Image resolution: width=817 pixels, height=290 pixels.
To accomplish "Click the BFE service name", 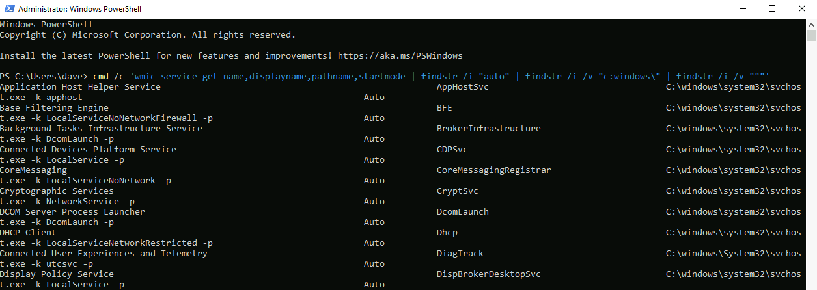I will 445,108.
